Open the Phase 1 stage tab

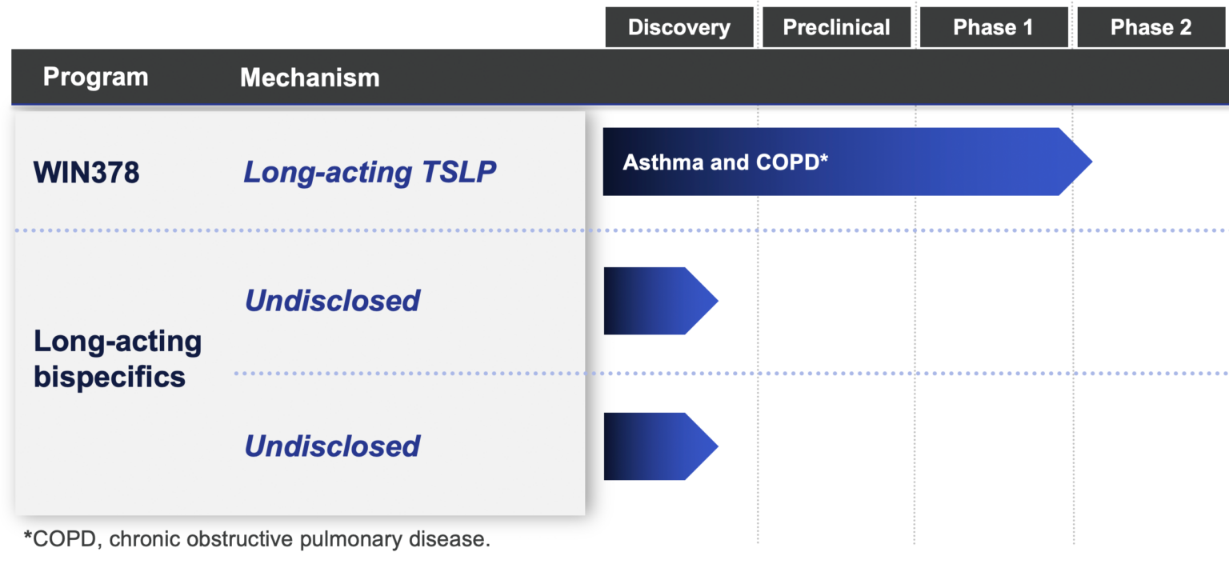tap(993, 27)
